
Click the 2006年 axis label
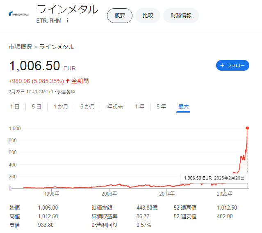click(109, 194)
